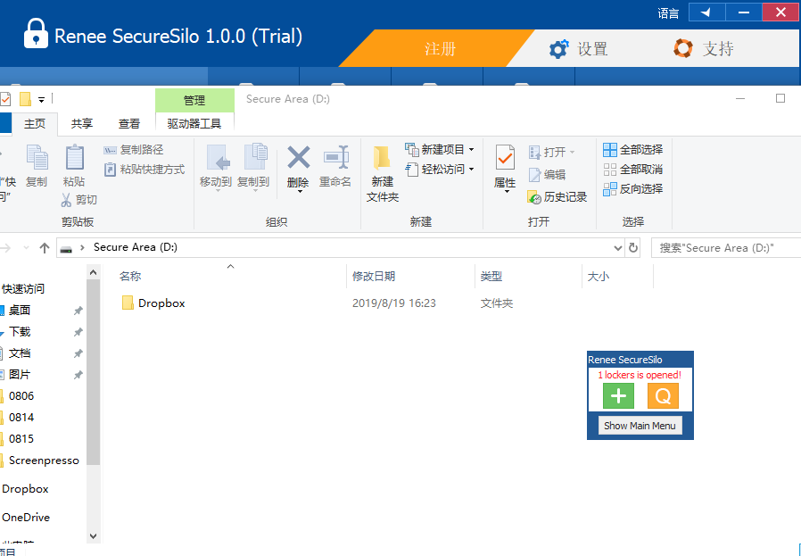Open the Dropbox folder in file list
801x556 pixels.
[x=161, y=303]
